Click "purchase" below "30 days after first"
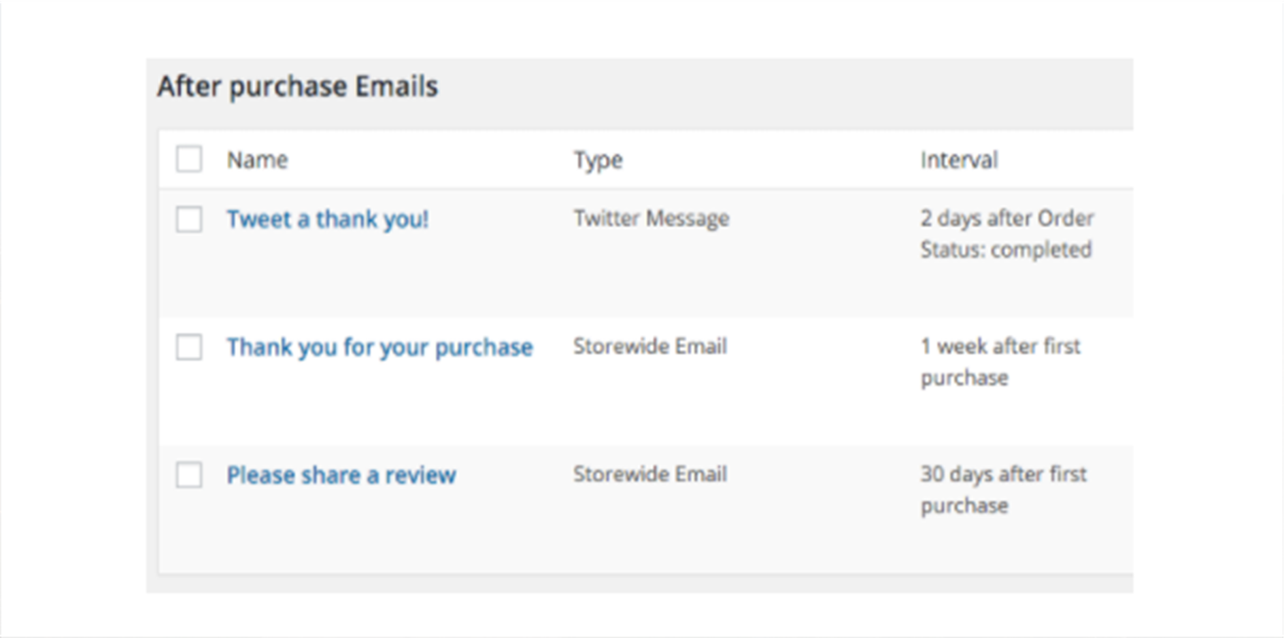This screenshot has height=638, width=1284. coord(964,506)
